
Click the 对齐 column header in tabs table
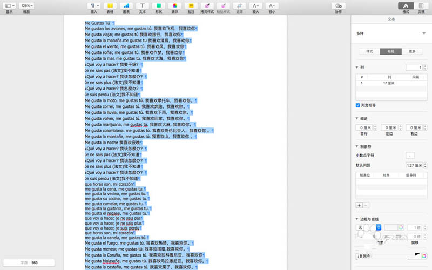click(386, 175)
